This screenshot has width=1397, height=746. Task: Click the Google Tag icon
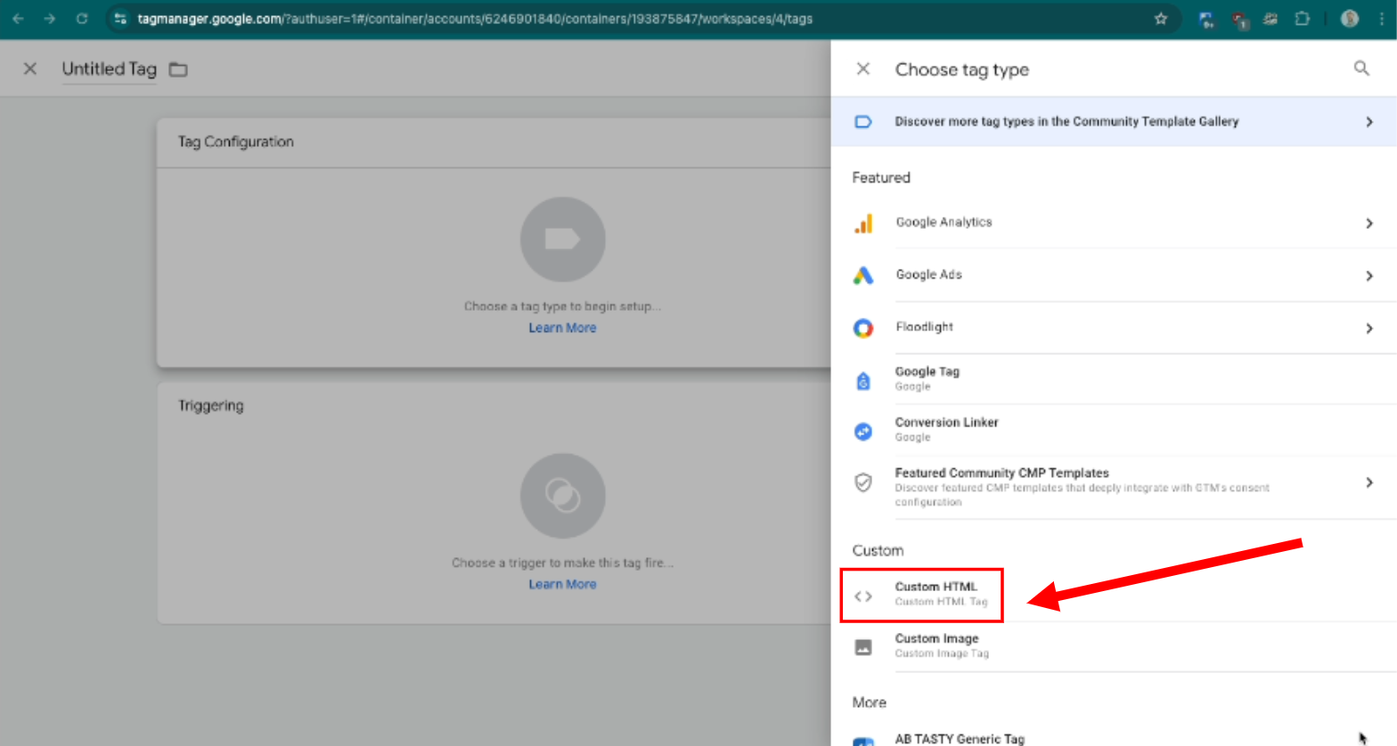pos(862,381)
